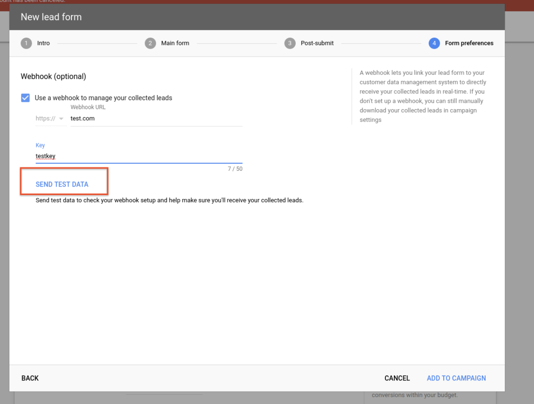Select the Form preferences step label
The image size is (534, 404).
pos(469,43)
